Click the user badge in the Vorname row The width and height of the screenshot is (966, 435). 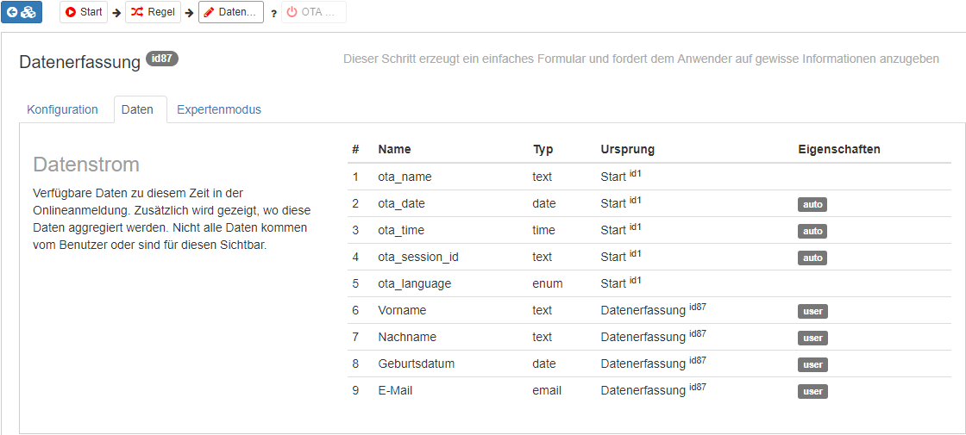point(812,312)
